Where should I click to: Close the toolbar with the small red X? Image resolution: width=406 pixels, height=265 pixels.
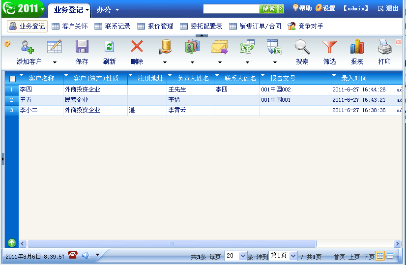398,42
